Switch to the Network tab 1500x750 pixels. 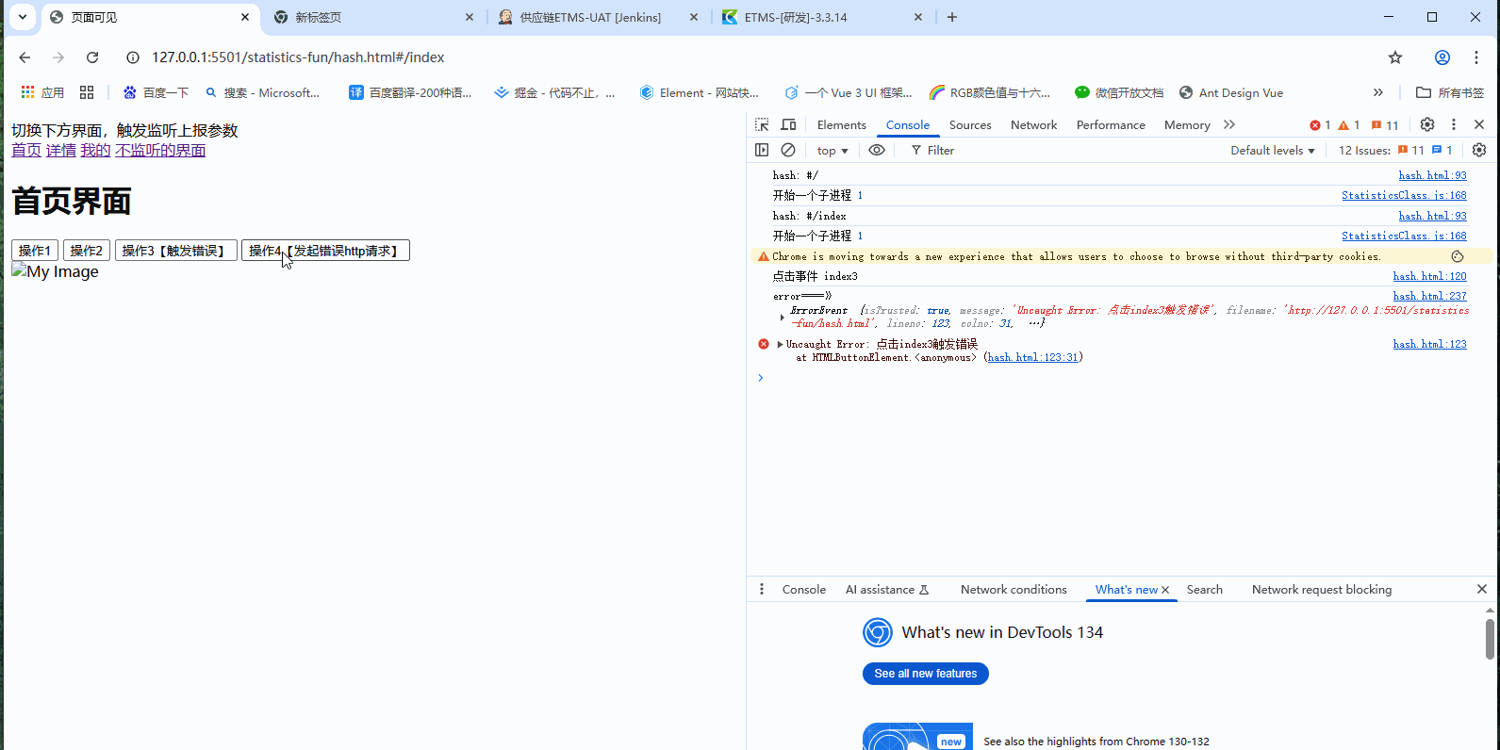click(x=1034, y=124)
